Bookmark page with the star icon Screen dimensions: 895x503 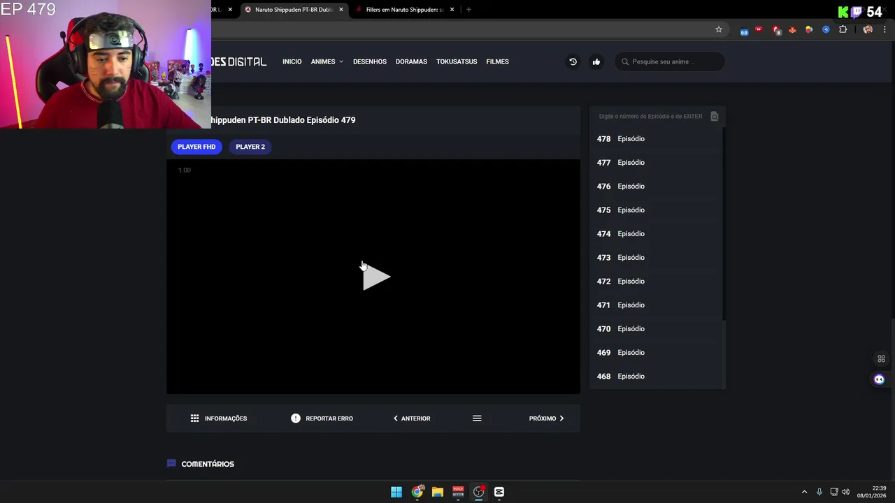tap(718, 29)
